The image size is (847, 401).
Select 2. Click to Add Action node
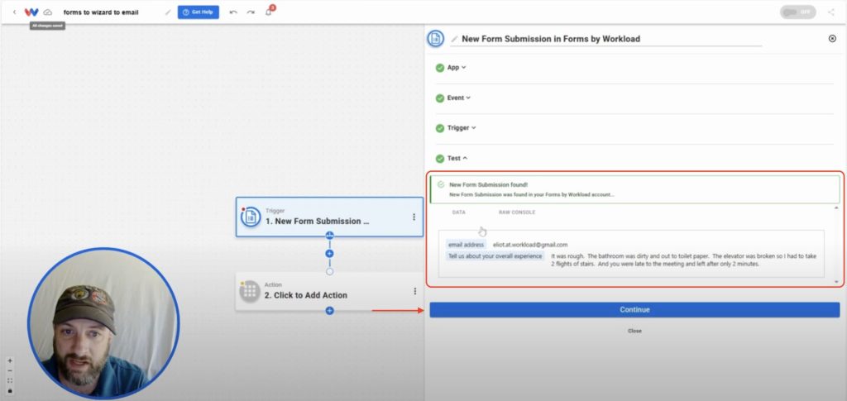(329, 291)
